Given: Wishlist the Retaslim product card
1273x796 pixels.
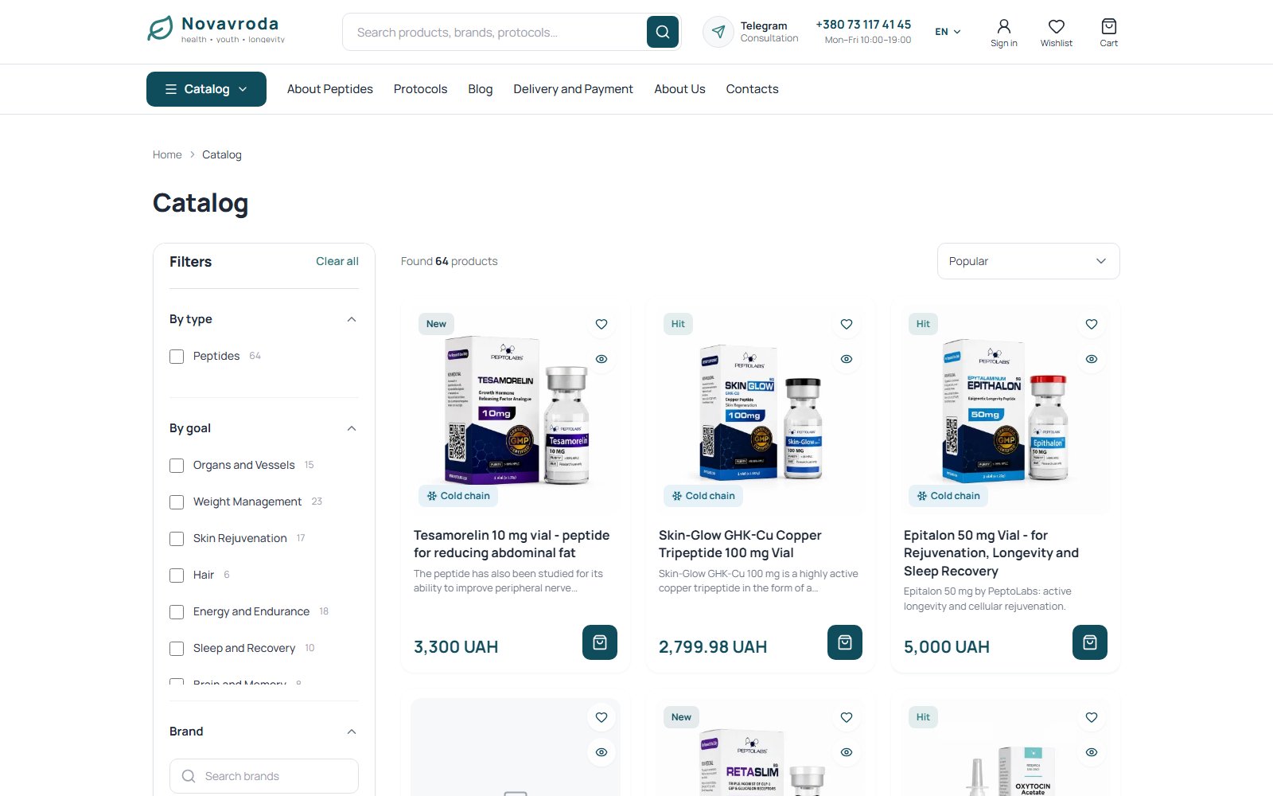Looking at the screenshot, I should coord(847,717).
